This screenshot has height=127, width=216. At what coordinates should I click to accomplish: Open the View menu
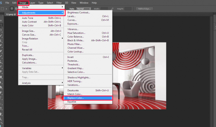73,3
